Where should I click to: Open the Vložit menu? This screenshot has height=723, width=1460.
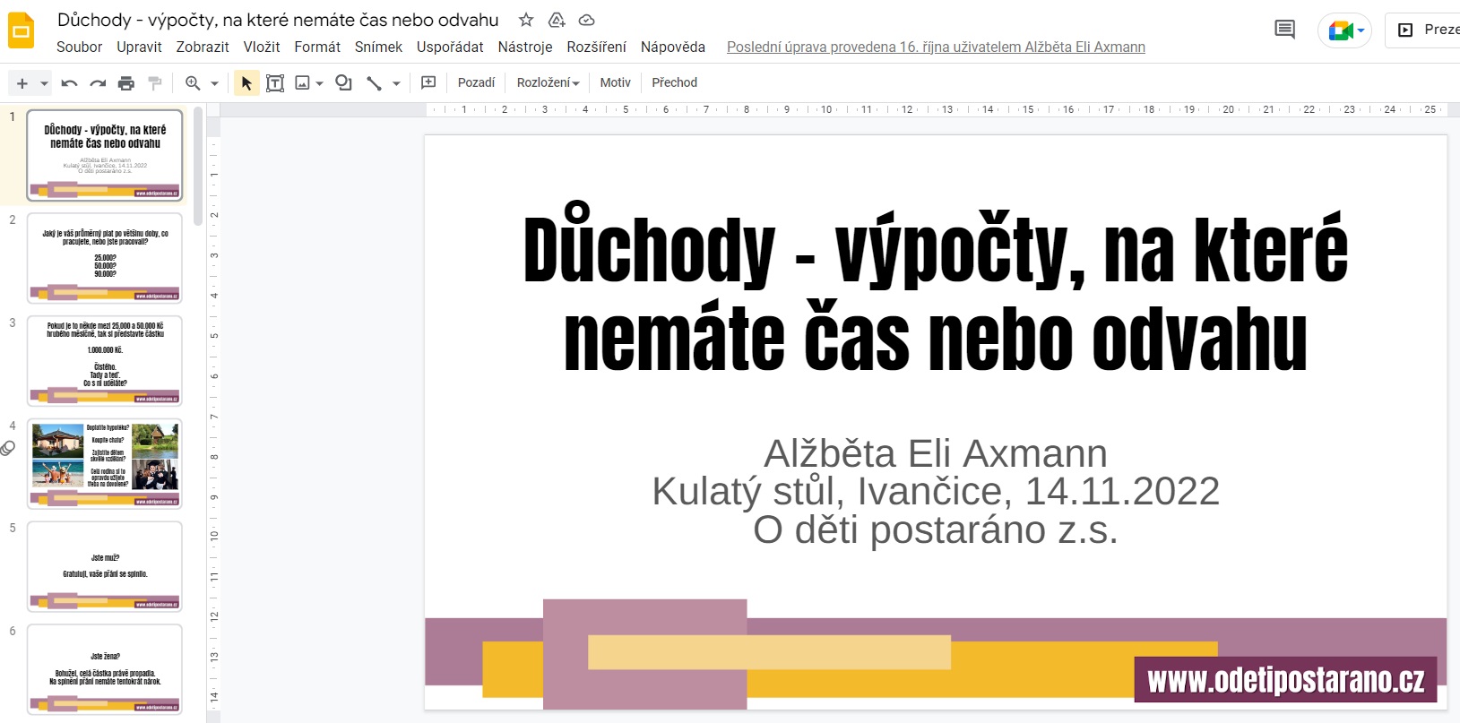[261, 47]
